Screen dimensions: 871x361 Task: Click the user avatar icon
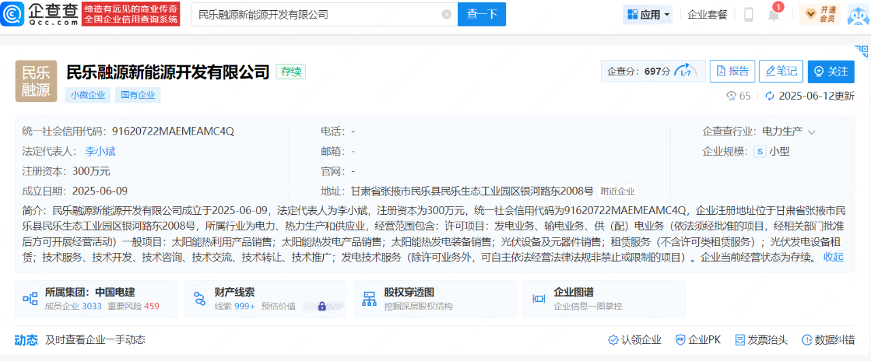pos(857,14)
